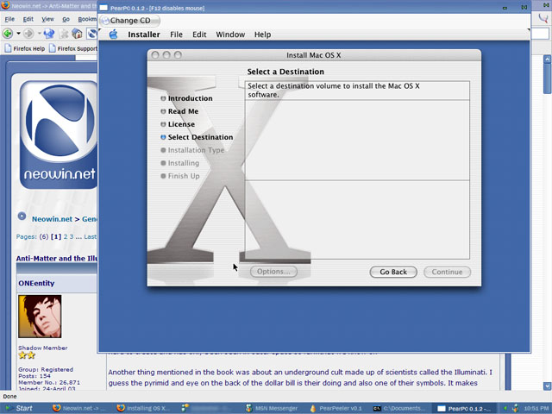Click the MSN tray icon near clock

(516, 408)
